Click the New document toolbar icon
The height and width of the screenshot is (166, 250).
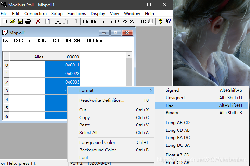(5, 21)
